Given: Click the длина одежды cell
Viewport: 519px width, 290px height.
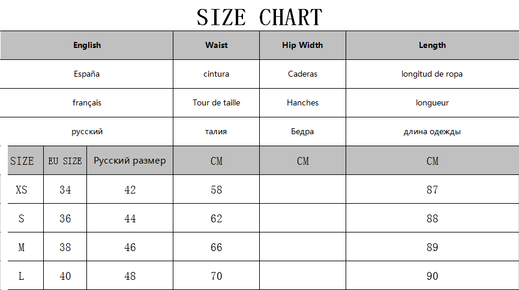Looking at the screenshot, I should pyautogui.click(x=432, y=131).
